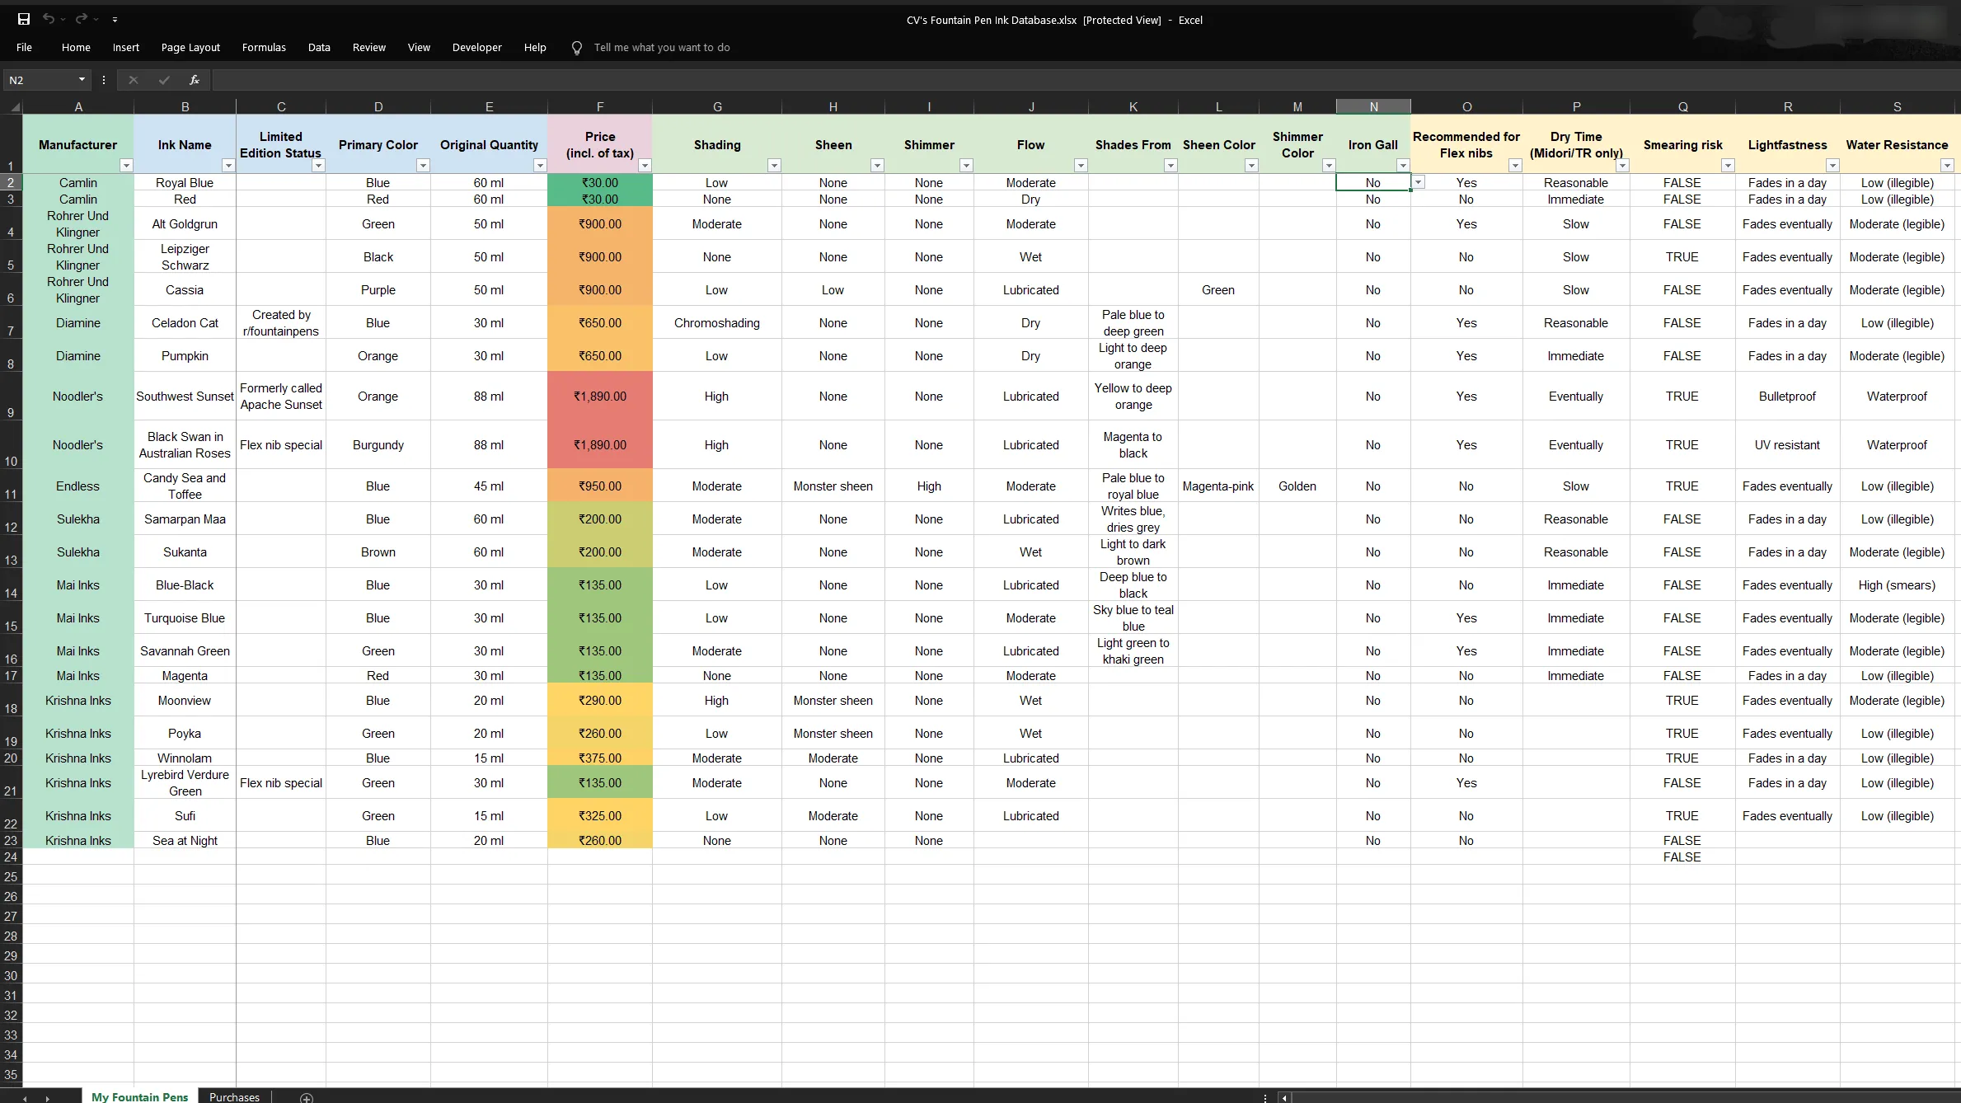Click the Enter checkmark in the formula bar
Image resolution: width=1961 pixels, height=1103 pixels.
pos(164,79)
